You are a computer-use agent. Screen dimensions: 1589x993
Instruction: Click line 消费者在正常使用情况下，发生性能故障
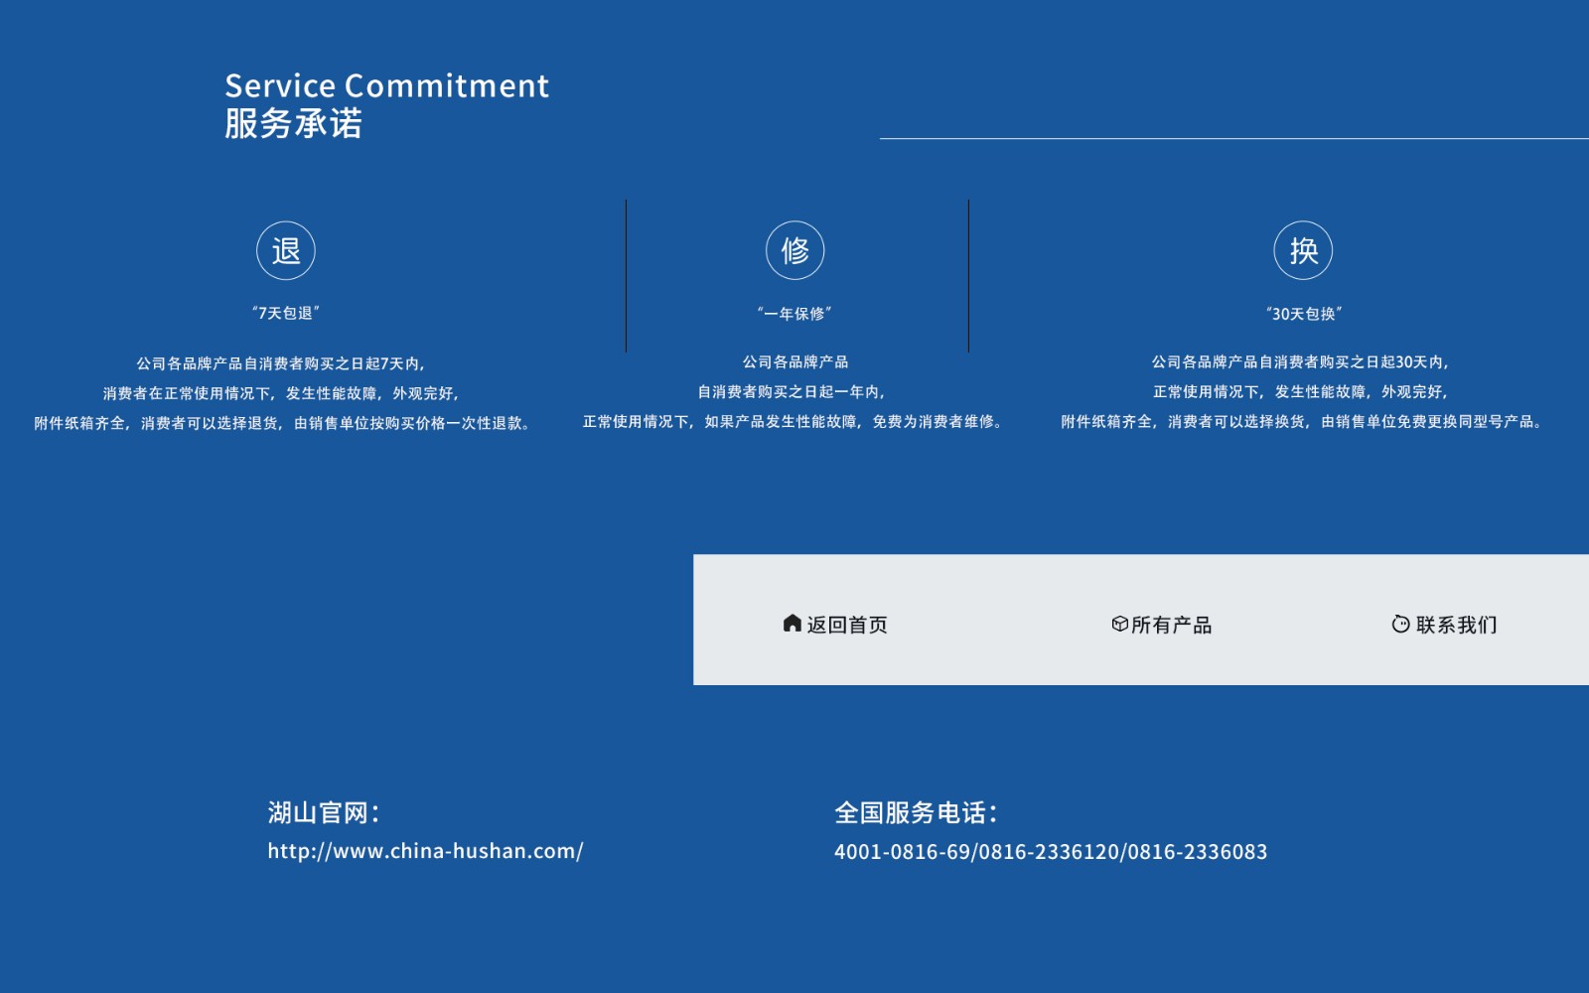(x=282, y=393)
